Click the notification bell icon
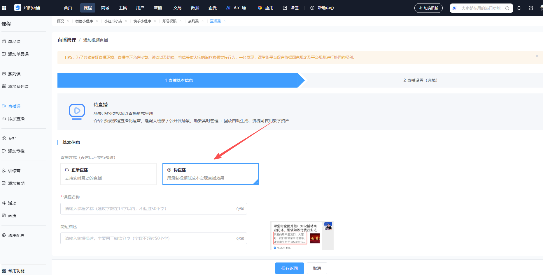 (x=519, y=8)
